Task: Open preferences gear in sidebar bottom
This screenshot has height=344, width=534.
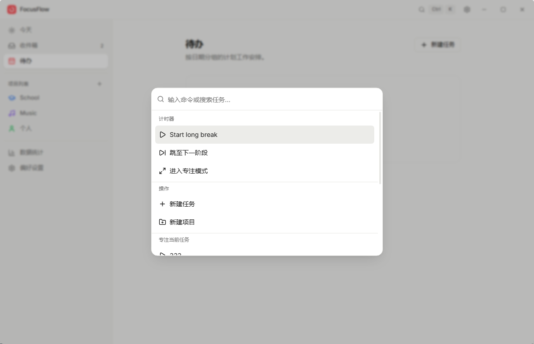Action: point(56,168)
